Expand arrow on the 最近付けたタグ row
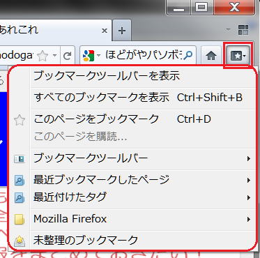Screen dimensions: 260x258 click(249, 198)
